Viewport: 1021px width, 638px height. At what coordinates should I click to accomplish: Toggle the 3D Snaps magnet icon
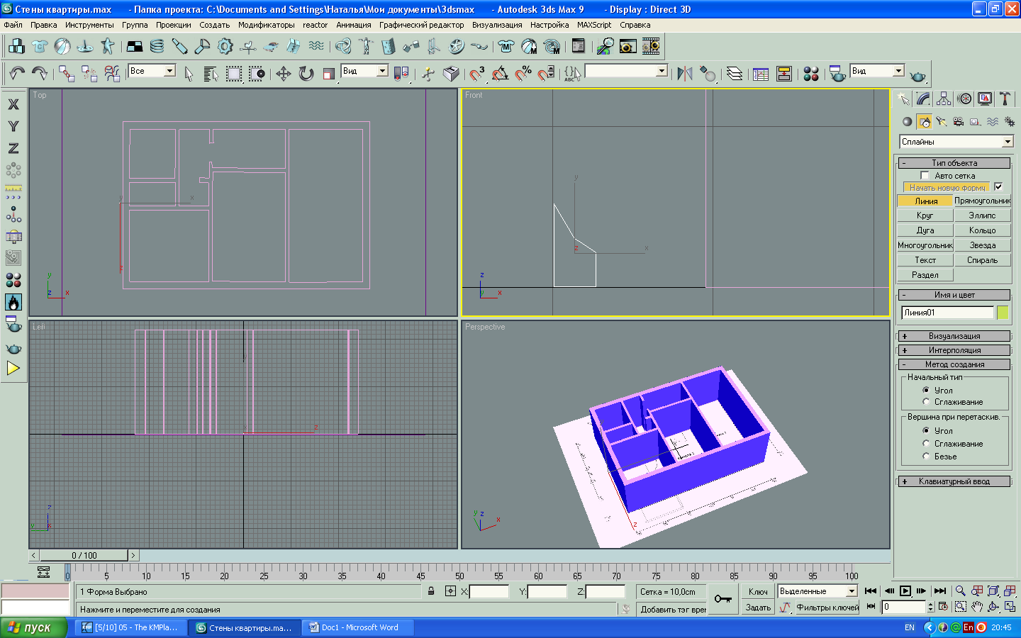(477, 73)
